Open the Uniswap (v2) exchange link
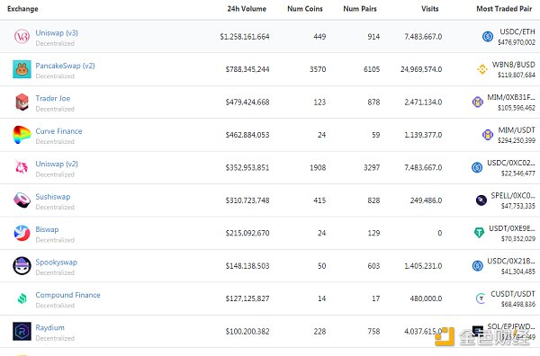Image resolution: width=540 pixels, height=356 pixels. tap(57, 164)
